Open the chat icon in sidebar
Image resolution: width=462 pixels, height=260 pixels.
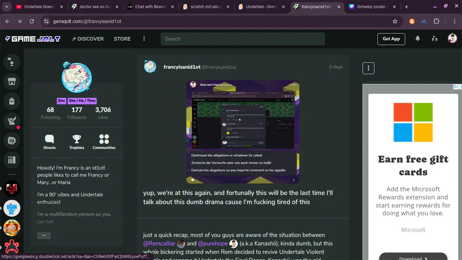pyautogui.click(x=11, y=141)
